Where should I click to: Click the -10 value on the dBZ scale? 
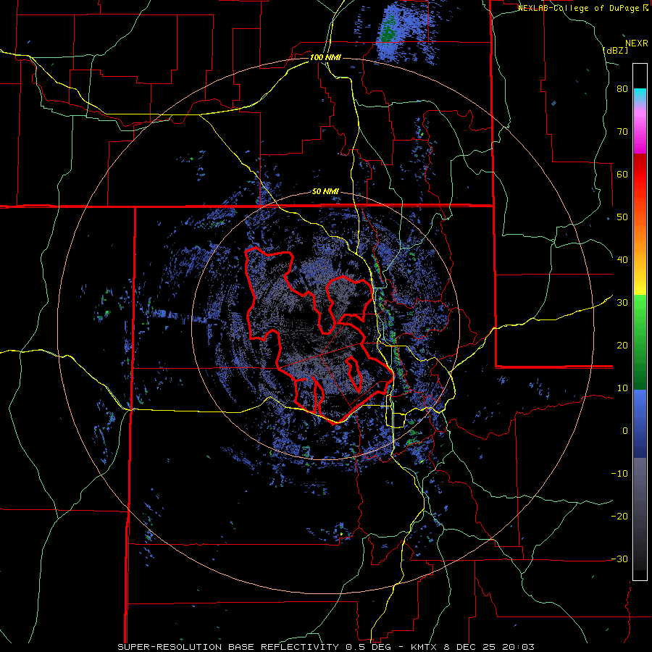coord(619,474)
